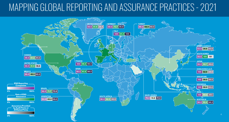
Task: Click the 'SPAIN' country label
Action: coord(78,69)
